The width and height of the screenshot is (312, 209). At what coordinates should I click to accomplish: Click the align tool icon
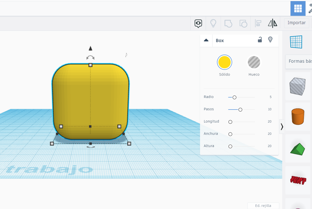click(258, 23)
